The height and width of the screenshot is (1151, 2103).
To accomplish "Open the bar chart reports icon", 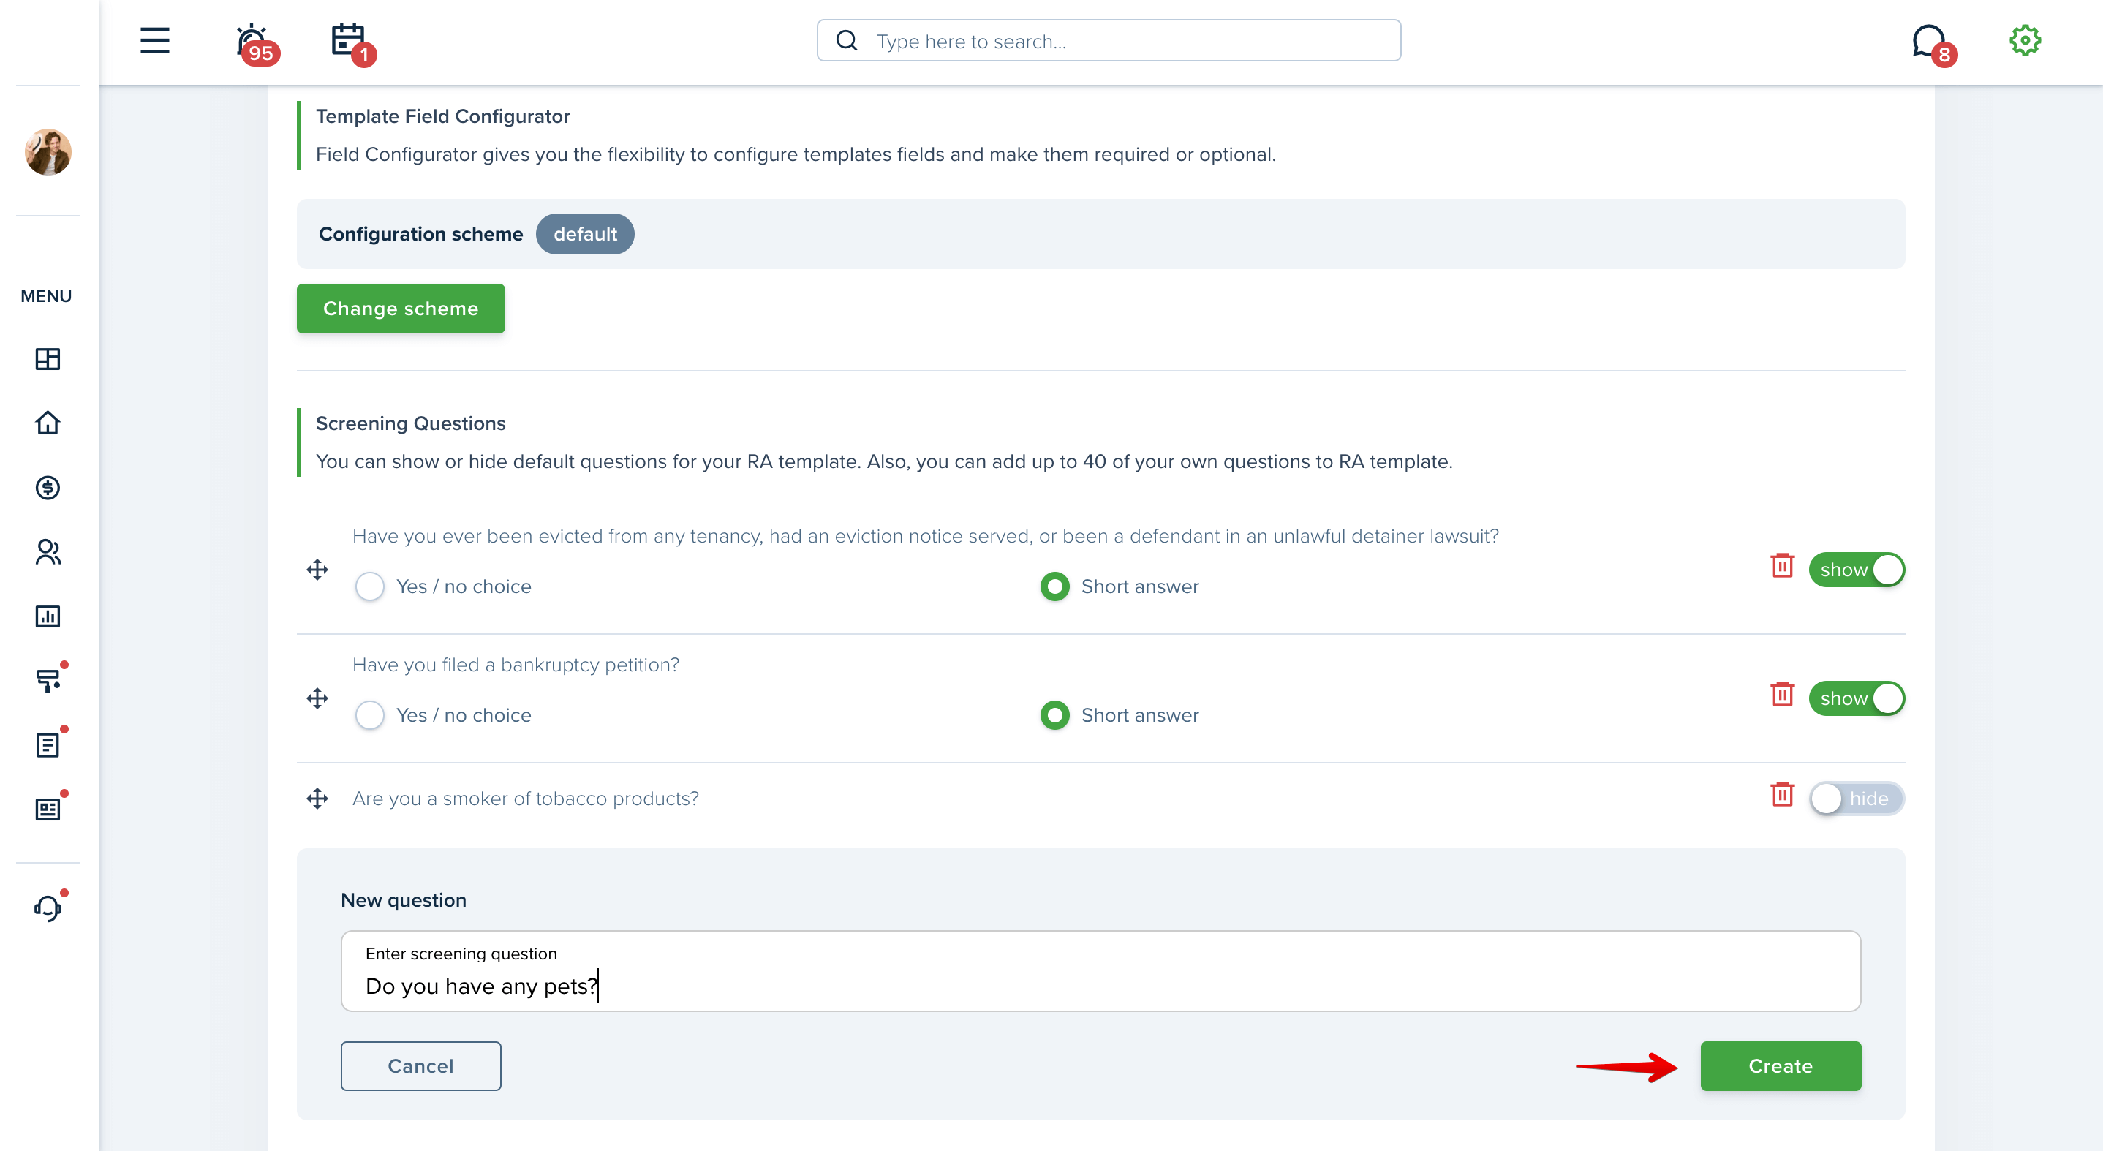I will [x=48, y=616].
